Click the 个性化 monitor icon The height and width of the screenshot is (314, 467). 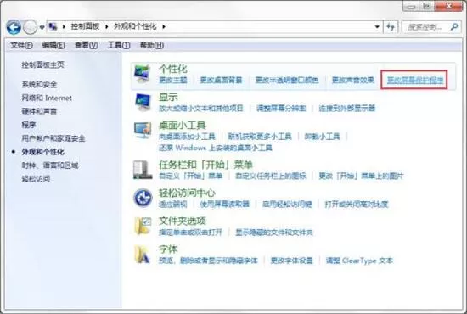point(143,74)
